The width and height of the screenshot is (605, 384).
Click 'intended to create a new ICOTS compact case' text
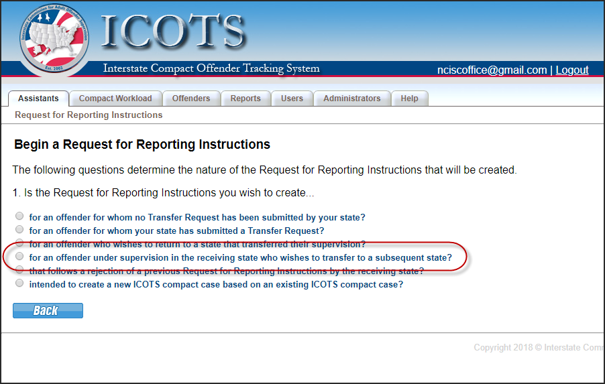[216, 284]
